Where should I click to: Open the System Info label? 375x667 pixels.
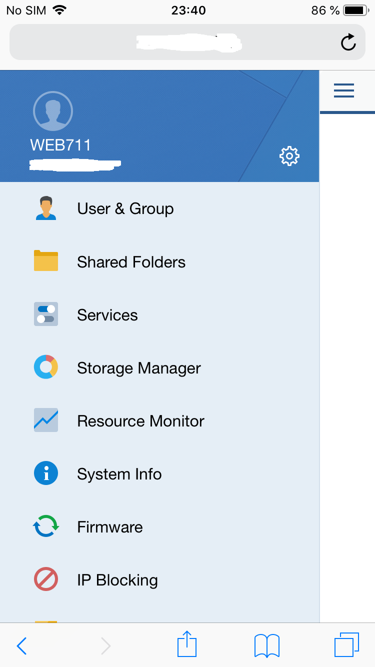point(119,474)
